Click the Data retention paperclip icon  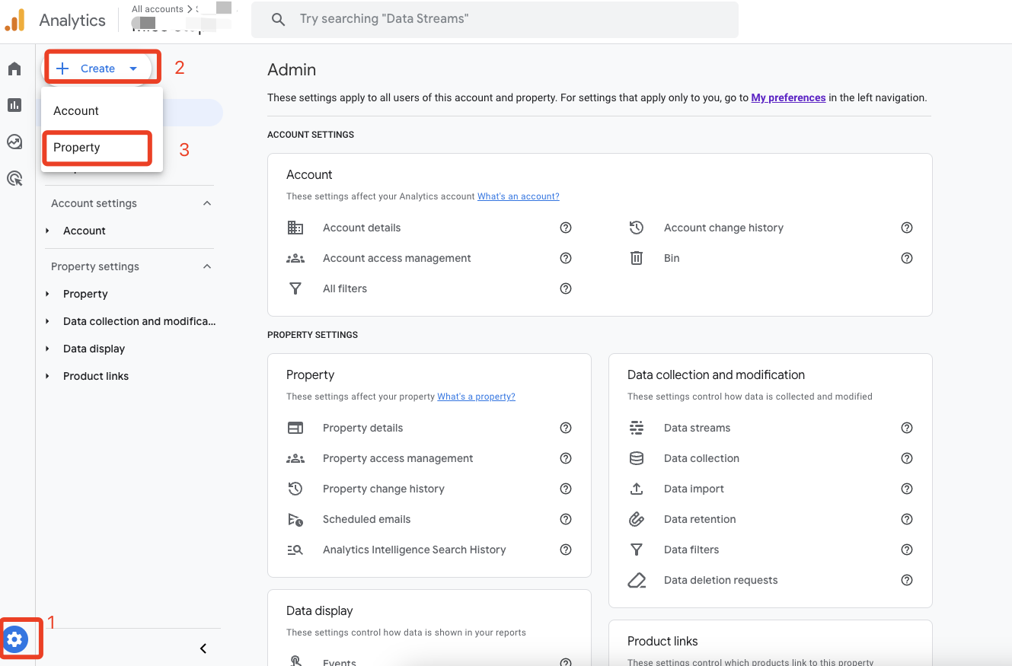tap(637, 519)
